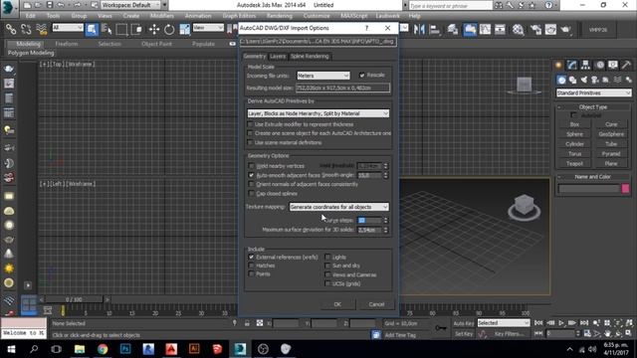Open the Modifiers menu
Image resolution: width=637 pixels, height=358 pixels.
[x=161, y=16]
